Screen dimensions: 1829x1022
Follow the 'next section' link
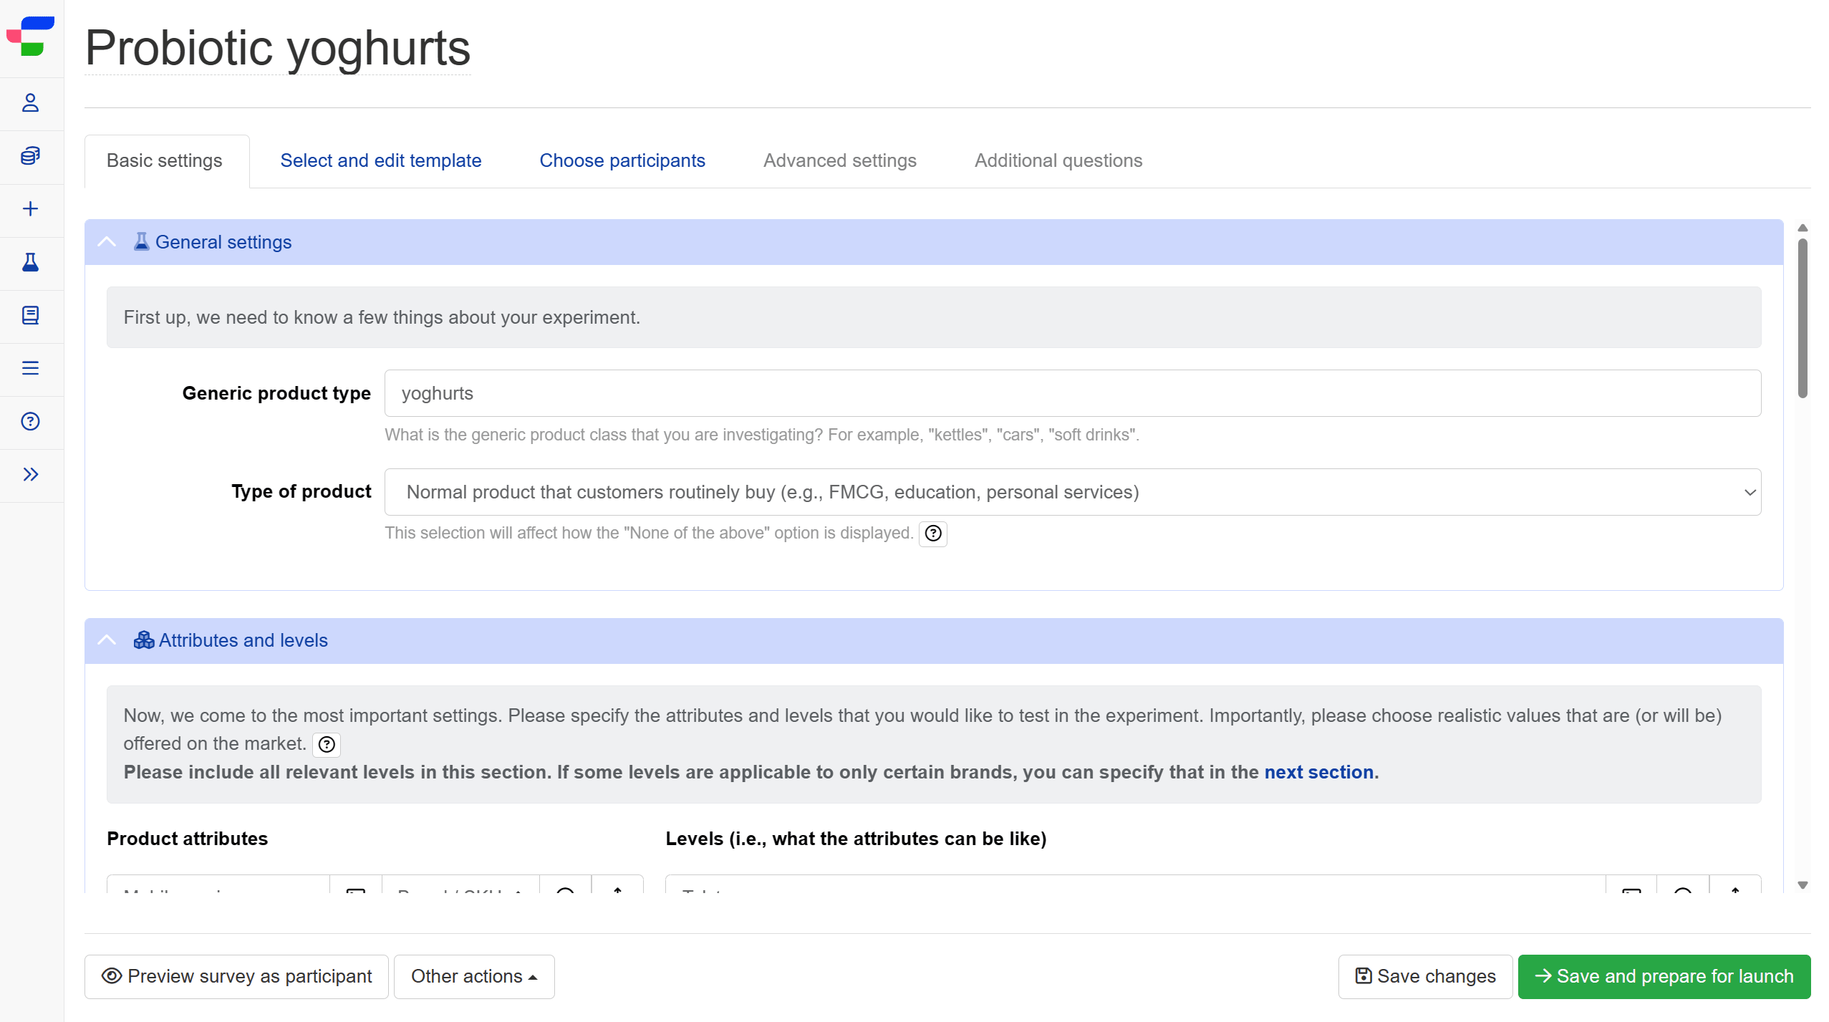click(x=1318, y=773)
